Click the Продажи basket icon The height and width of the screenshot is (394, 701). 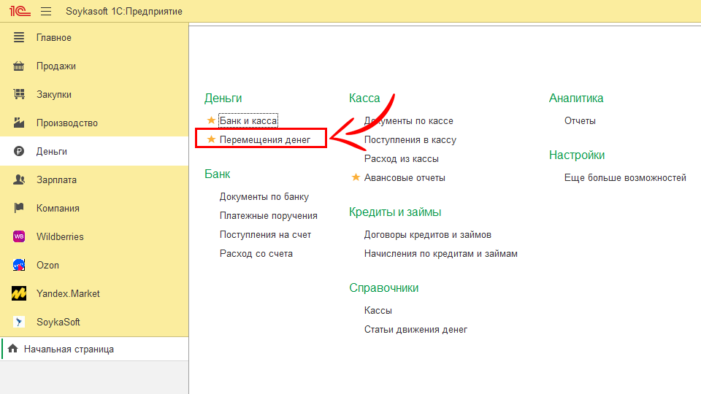19,66
